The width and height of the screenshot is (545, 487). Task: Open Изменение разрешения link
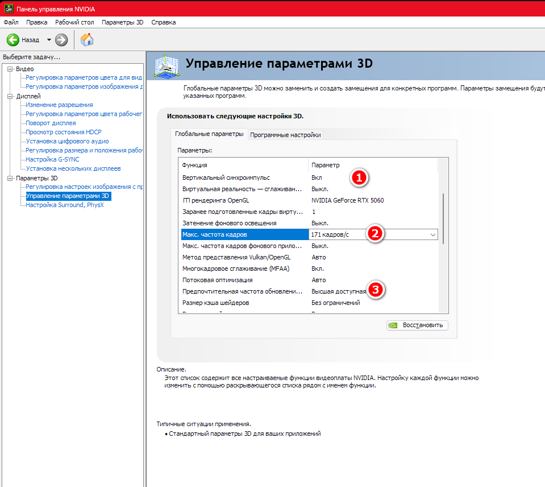[59, 105]
